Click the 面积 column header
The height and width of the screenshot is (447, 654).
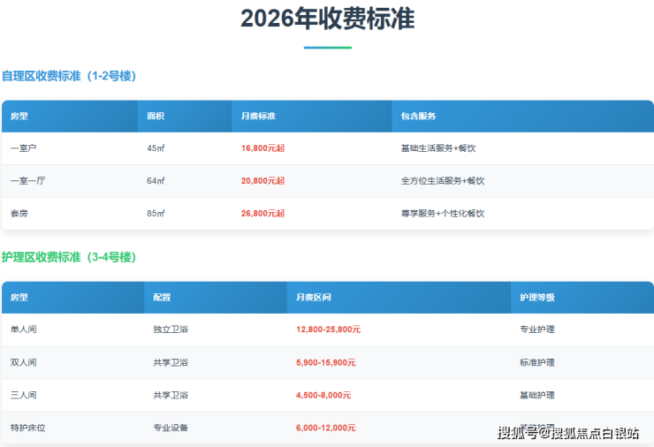[156, 117]
